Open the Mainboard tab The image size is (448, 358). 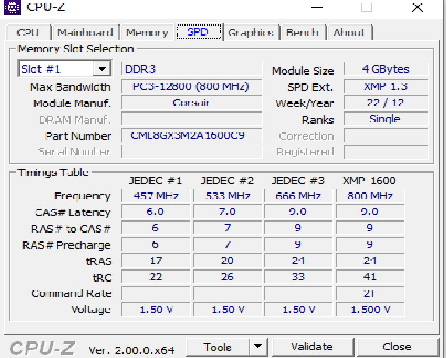tap(85, 33)
